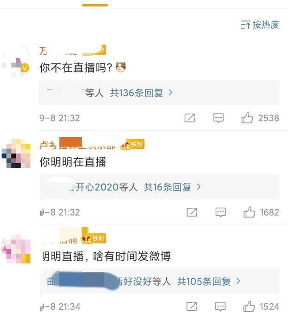Viewport: 288px width, 313px height.
Task: Expand 共136条回复 replies
Action: click(141, 93)
